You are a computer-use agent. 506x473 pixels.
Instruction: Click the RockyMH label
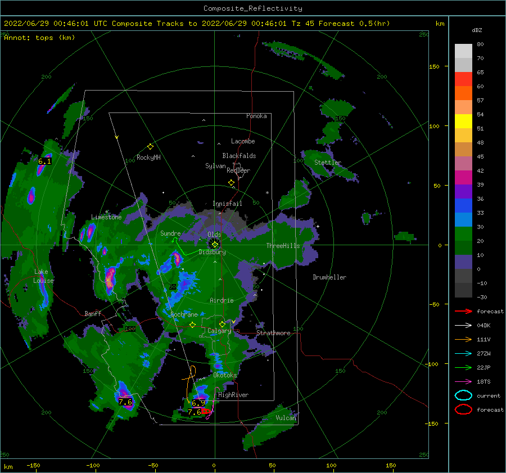(148, 157)
